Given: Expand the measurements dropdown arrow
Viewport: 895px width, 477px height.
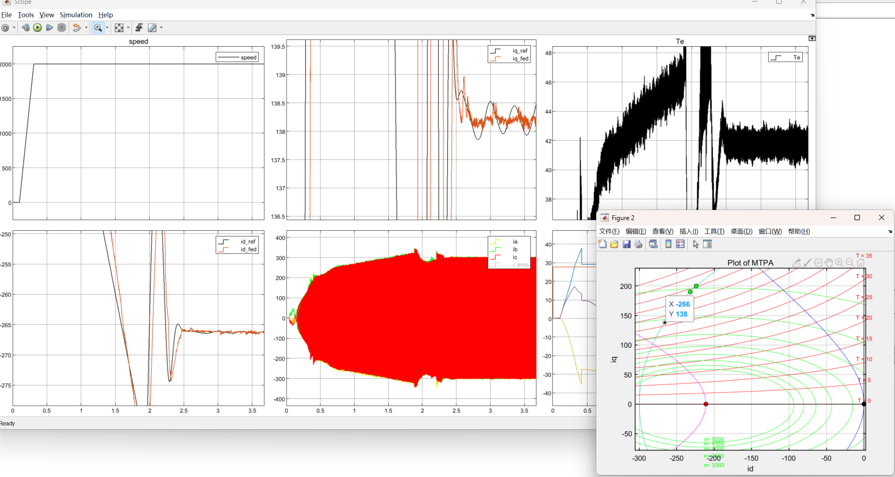Looking at the screenshot, I should click(161, 28).
